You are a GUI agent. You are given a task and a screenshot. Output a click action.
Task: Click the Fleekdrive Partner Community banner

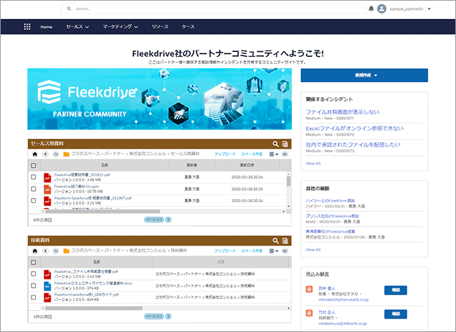tap(160, 99)
